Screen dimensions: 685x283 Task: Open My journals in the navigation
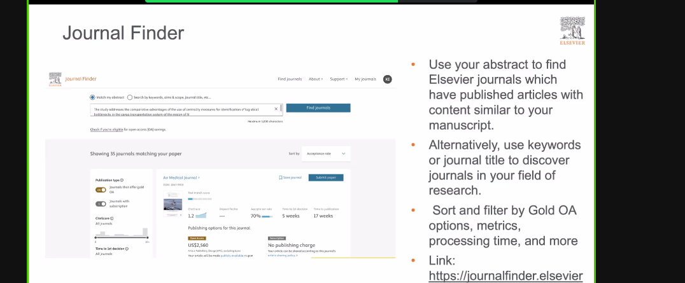click(x=365, y=79)
